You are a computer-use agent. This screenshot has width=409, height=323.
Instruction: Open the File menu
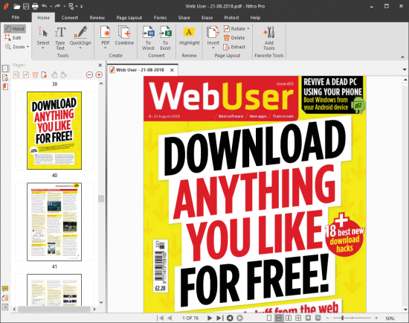[16, 18]
